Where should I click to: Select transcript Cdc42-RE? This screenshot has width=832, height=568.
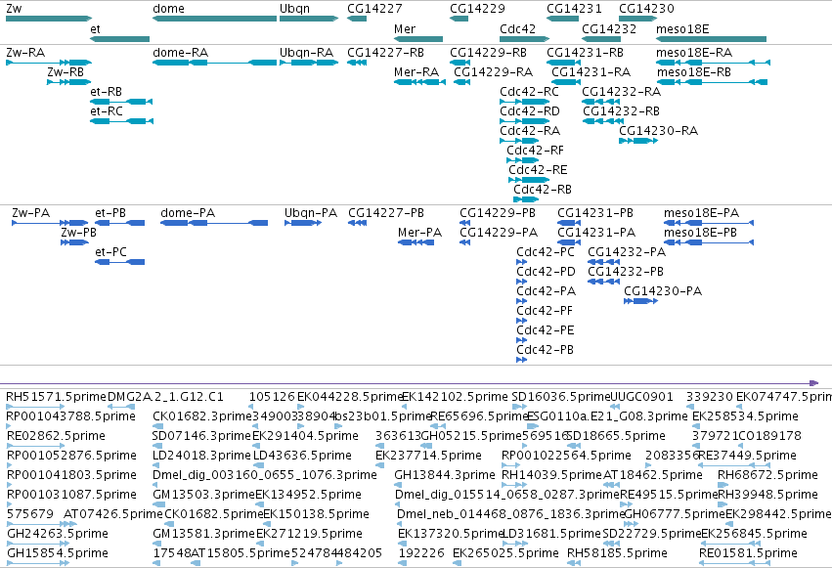529,180
